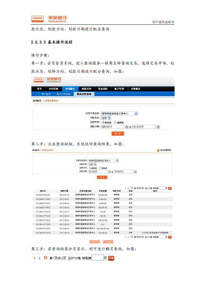Viewport: 205px width, 290px height.
Task: Click the 失败 status cell in the last row
Action: point(130,233)
